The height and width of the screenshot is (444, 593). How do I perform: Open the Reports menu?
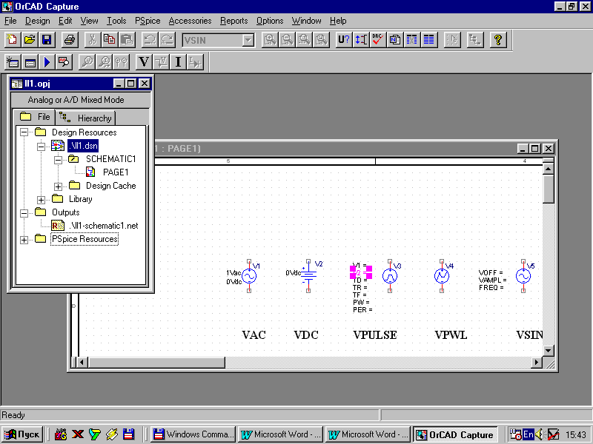pyautogui.click(x=233, y=21)
